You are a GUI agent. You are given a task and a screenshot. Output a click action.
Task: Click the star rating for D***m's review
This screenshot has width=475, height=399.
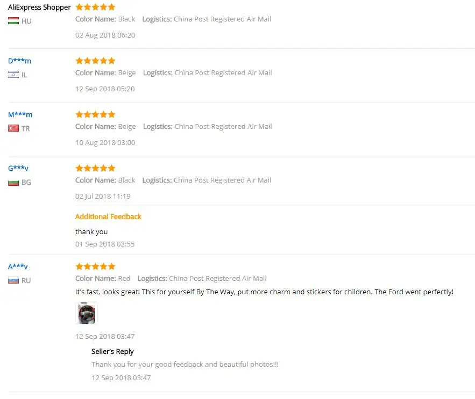95,61
